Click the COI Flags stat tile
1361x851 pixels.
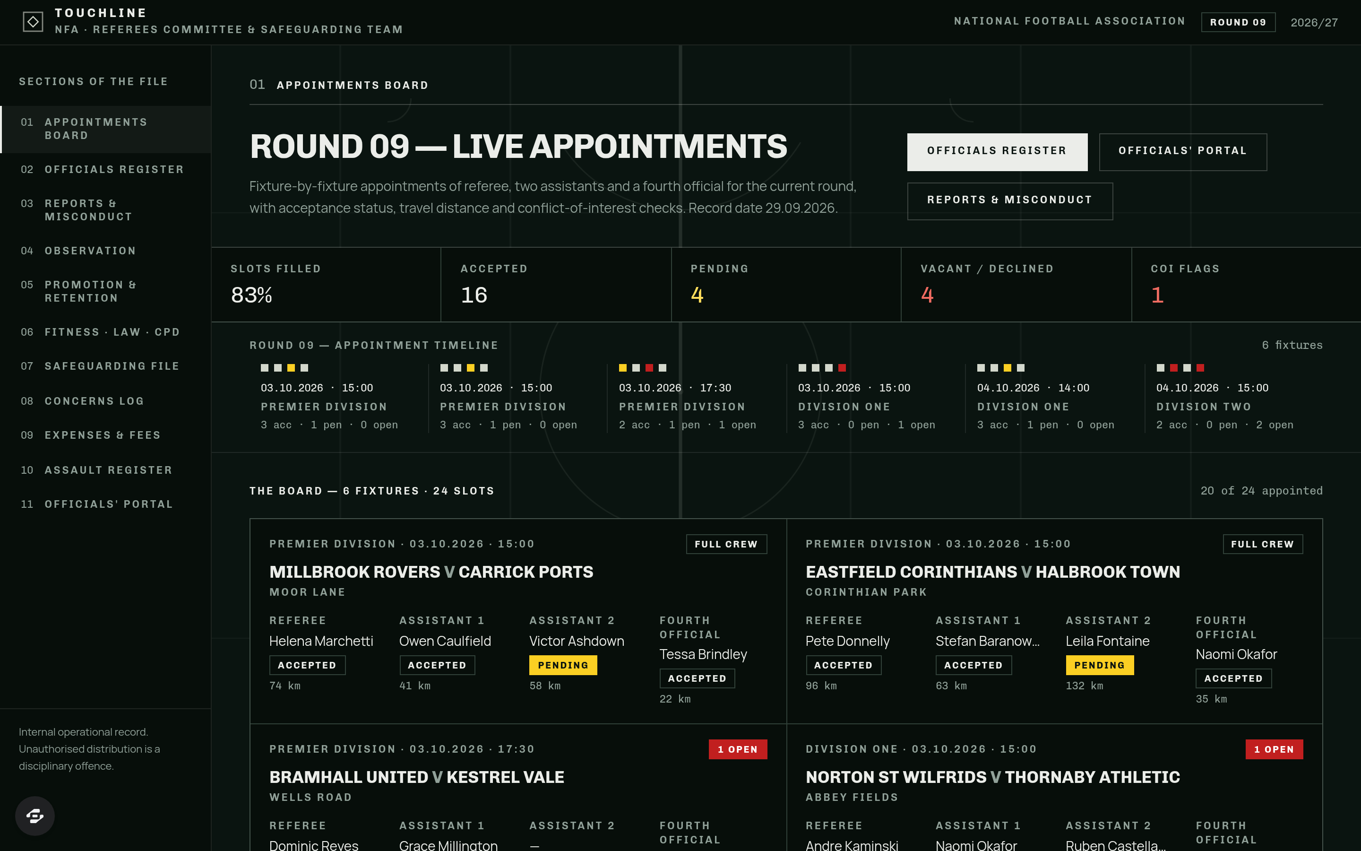1246,285
